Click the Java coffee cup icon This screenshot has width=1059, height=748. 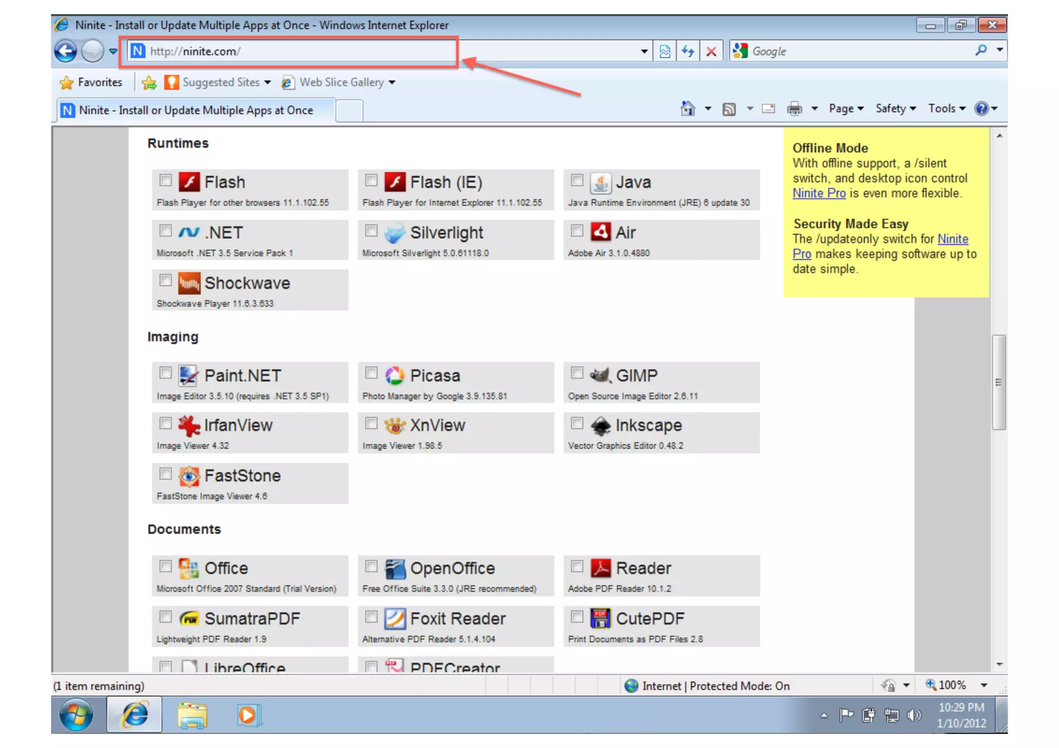point(600,182)
